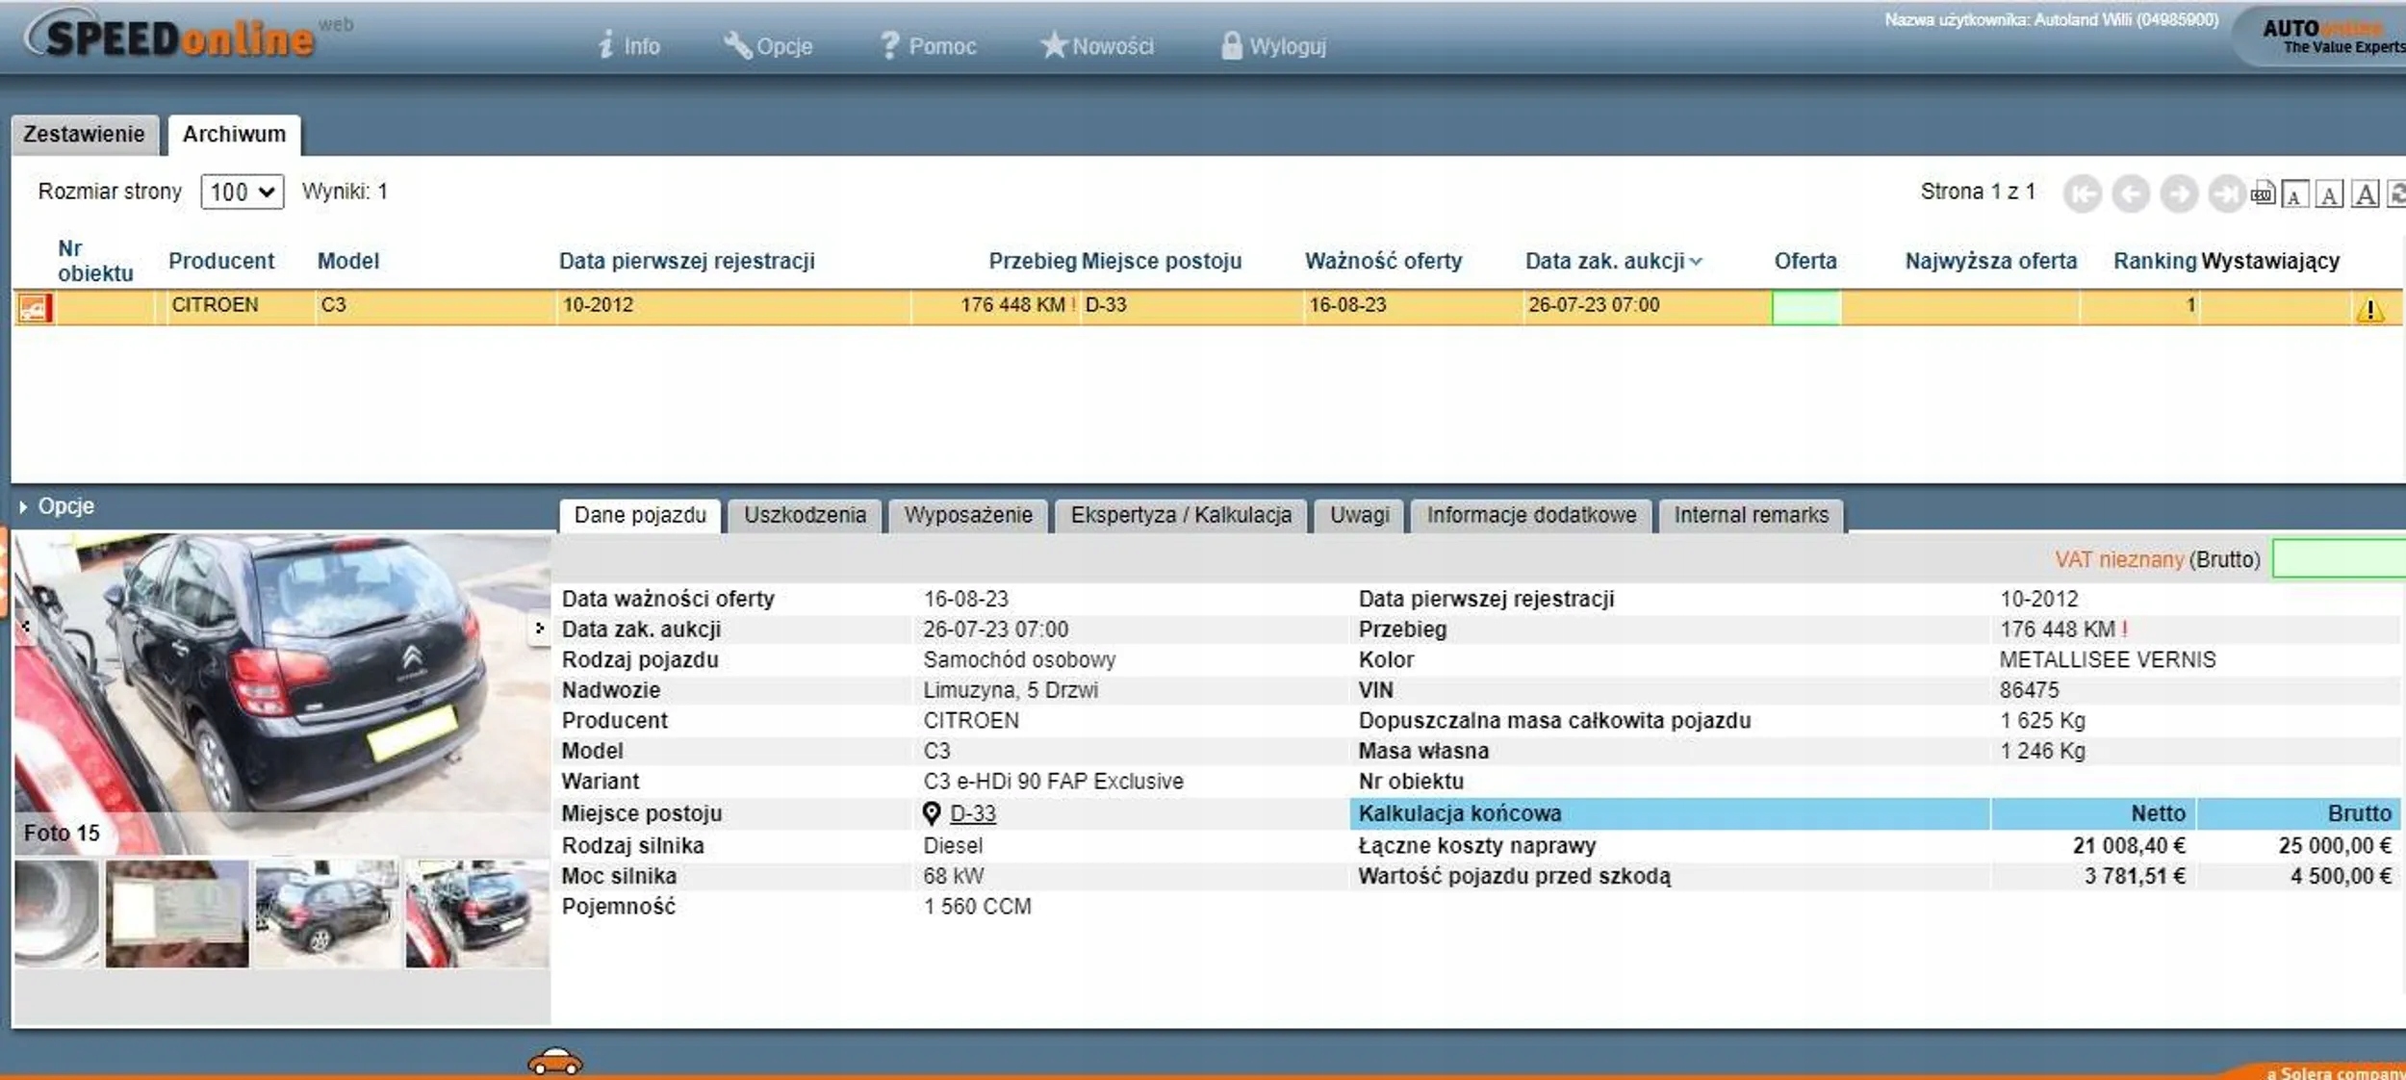Click the next page arrow icon
The height and width of the screenshot is (1080, 2406).
pyautogui.click(x=2179, y=194)
